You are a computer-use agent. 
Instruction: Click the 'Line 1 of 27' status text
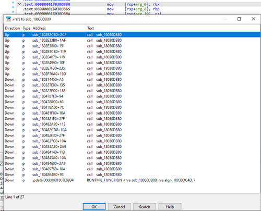click(x=15, y=197)
